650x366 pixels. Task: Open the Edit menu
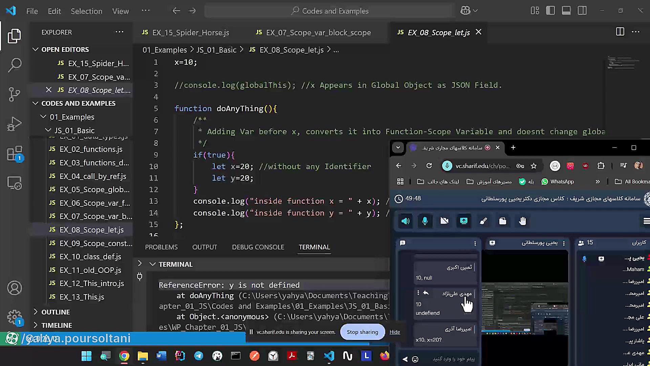54,11
